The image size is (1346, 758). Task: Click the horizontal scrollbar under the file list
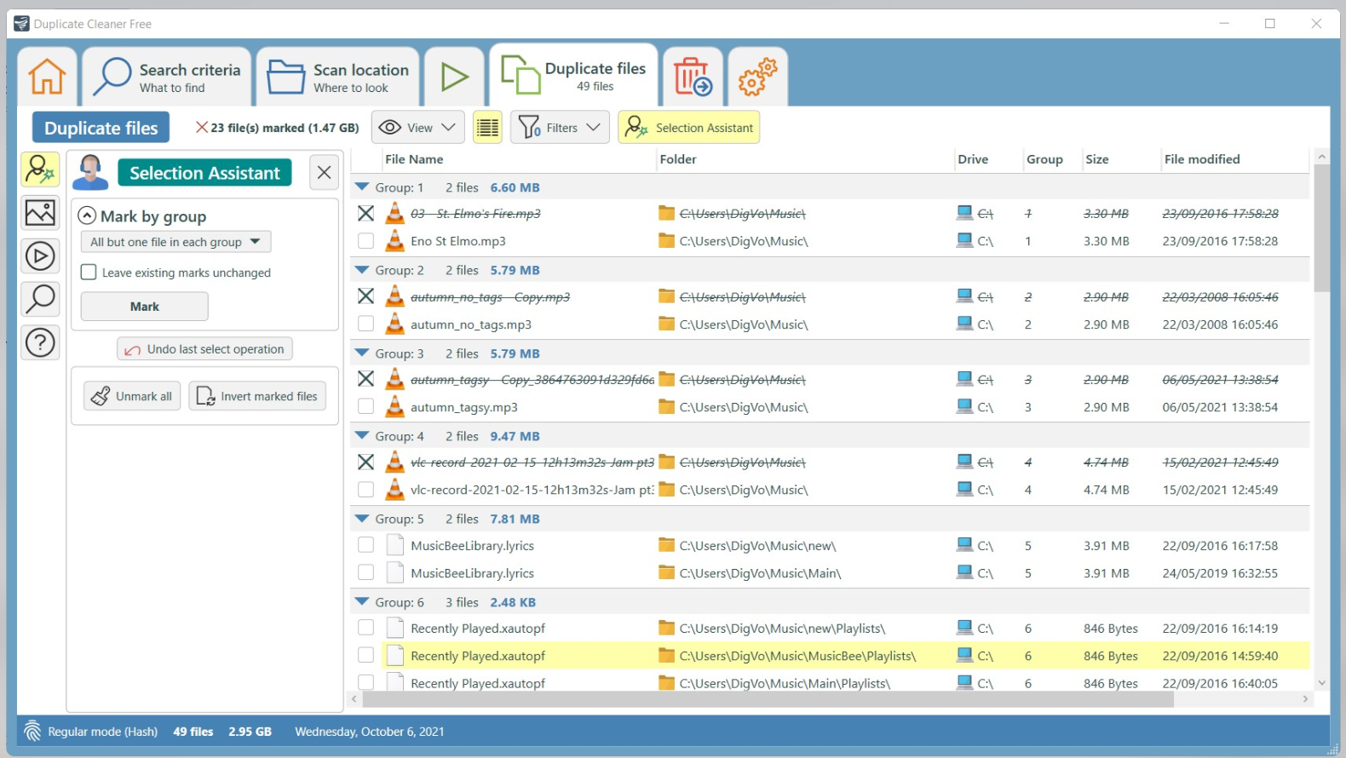(767, 699)
